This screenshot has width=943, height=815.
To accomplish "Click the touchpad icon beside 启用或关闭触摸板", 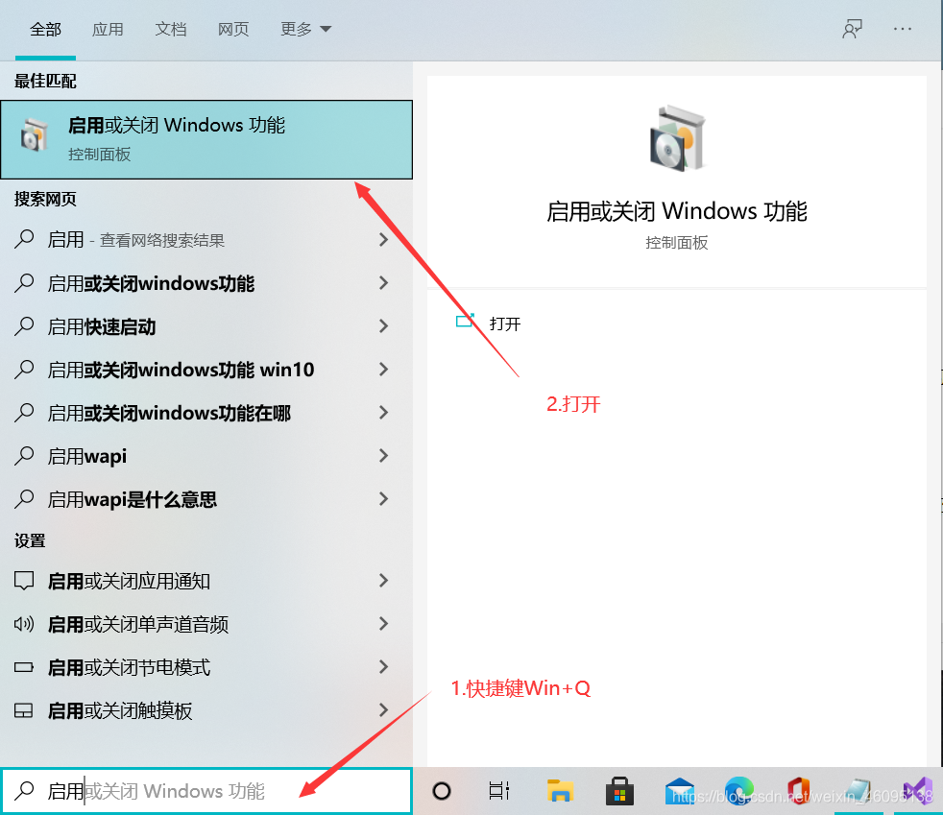I will (24, 710).
